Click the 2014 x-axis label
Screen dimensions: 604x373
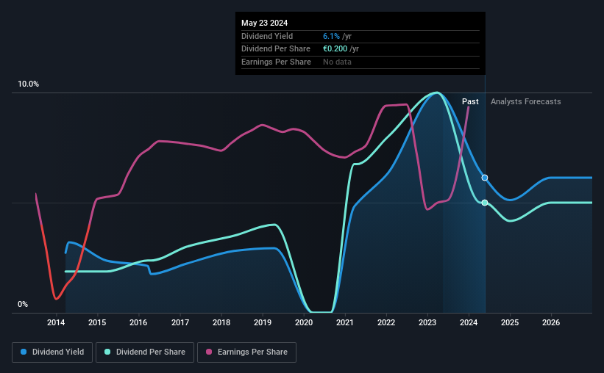coord(56,322)
